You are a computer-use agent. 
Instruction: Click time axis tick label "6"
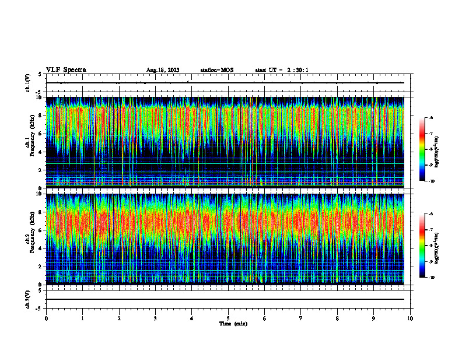(265, 318)
